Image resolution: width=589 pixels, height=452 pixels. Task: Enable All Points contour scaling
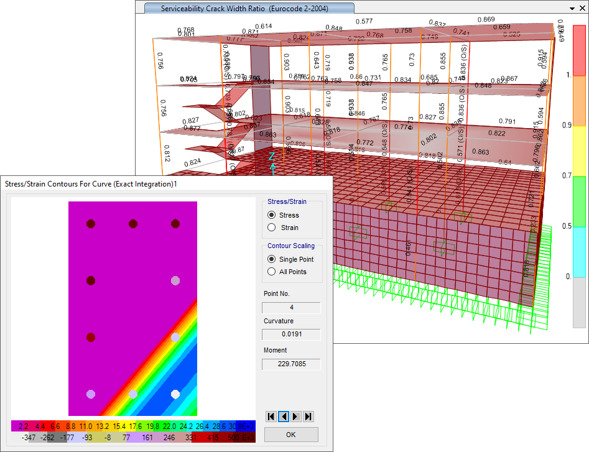coord(271,272)
